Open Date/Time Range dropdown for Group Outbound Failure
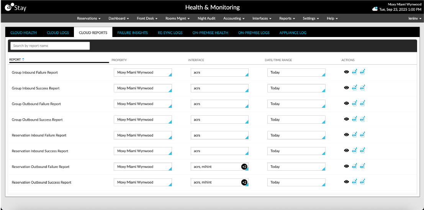 pyautogui.click(x=296, y=104)
